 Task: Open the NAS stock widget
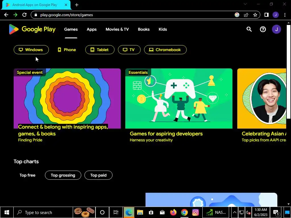(x=216, y=212)
